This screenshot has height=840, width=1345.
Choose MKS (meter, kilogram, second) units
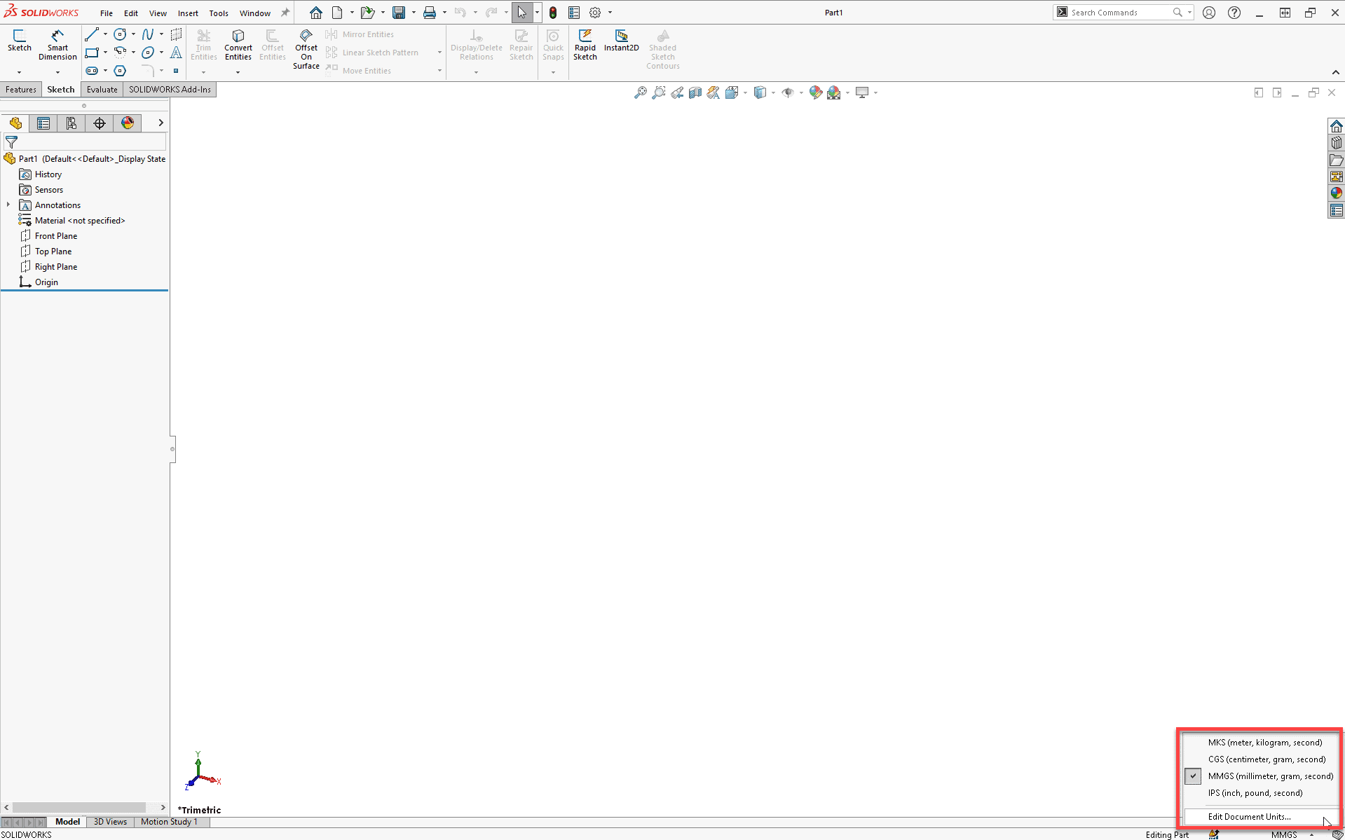1264,743
